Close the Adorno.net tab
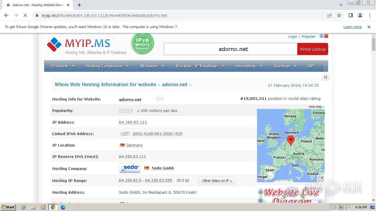This screenshot has height=211, width=376. (68, 5)
